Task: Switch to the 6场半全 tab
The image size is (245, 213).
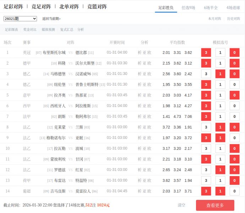Action: (x=211, y=7)
